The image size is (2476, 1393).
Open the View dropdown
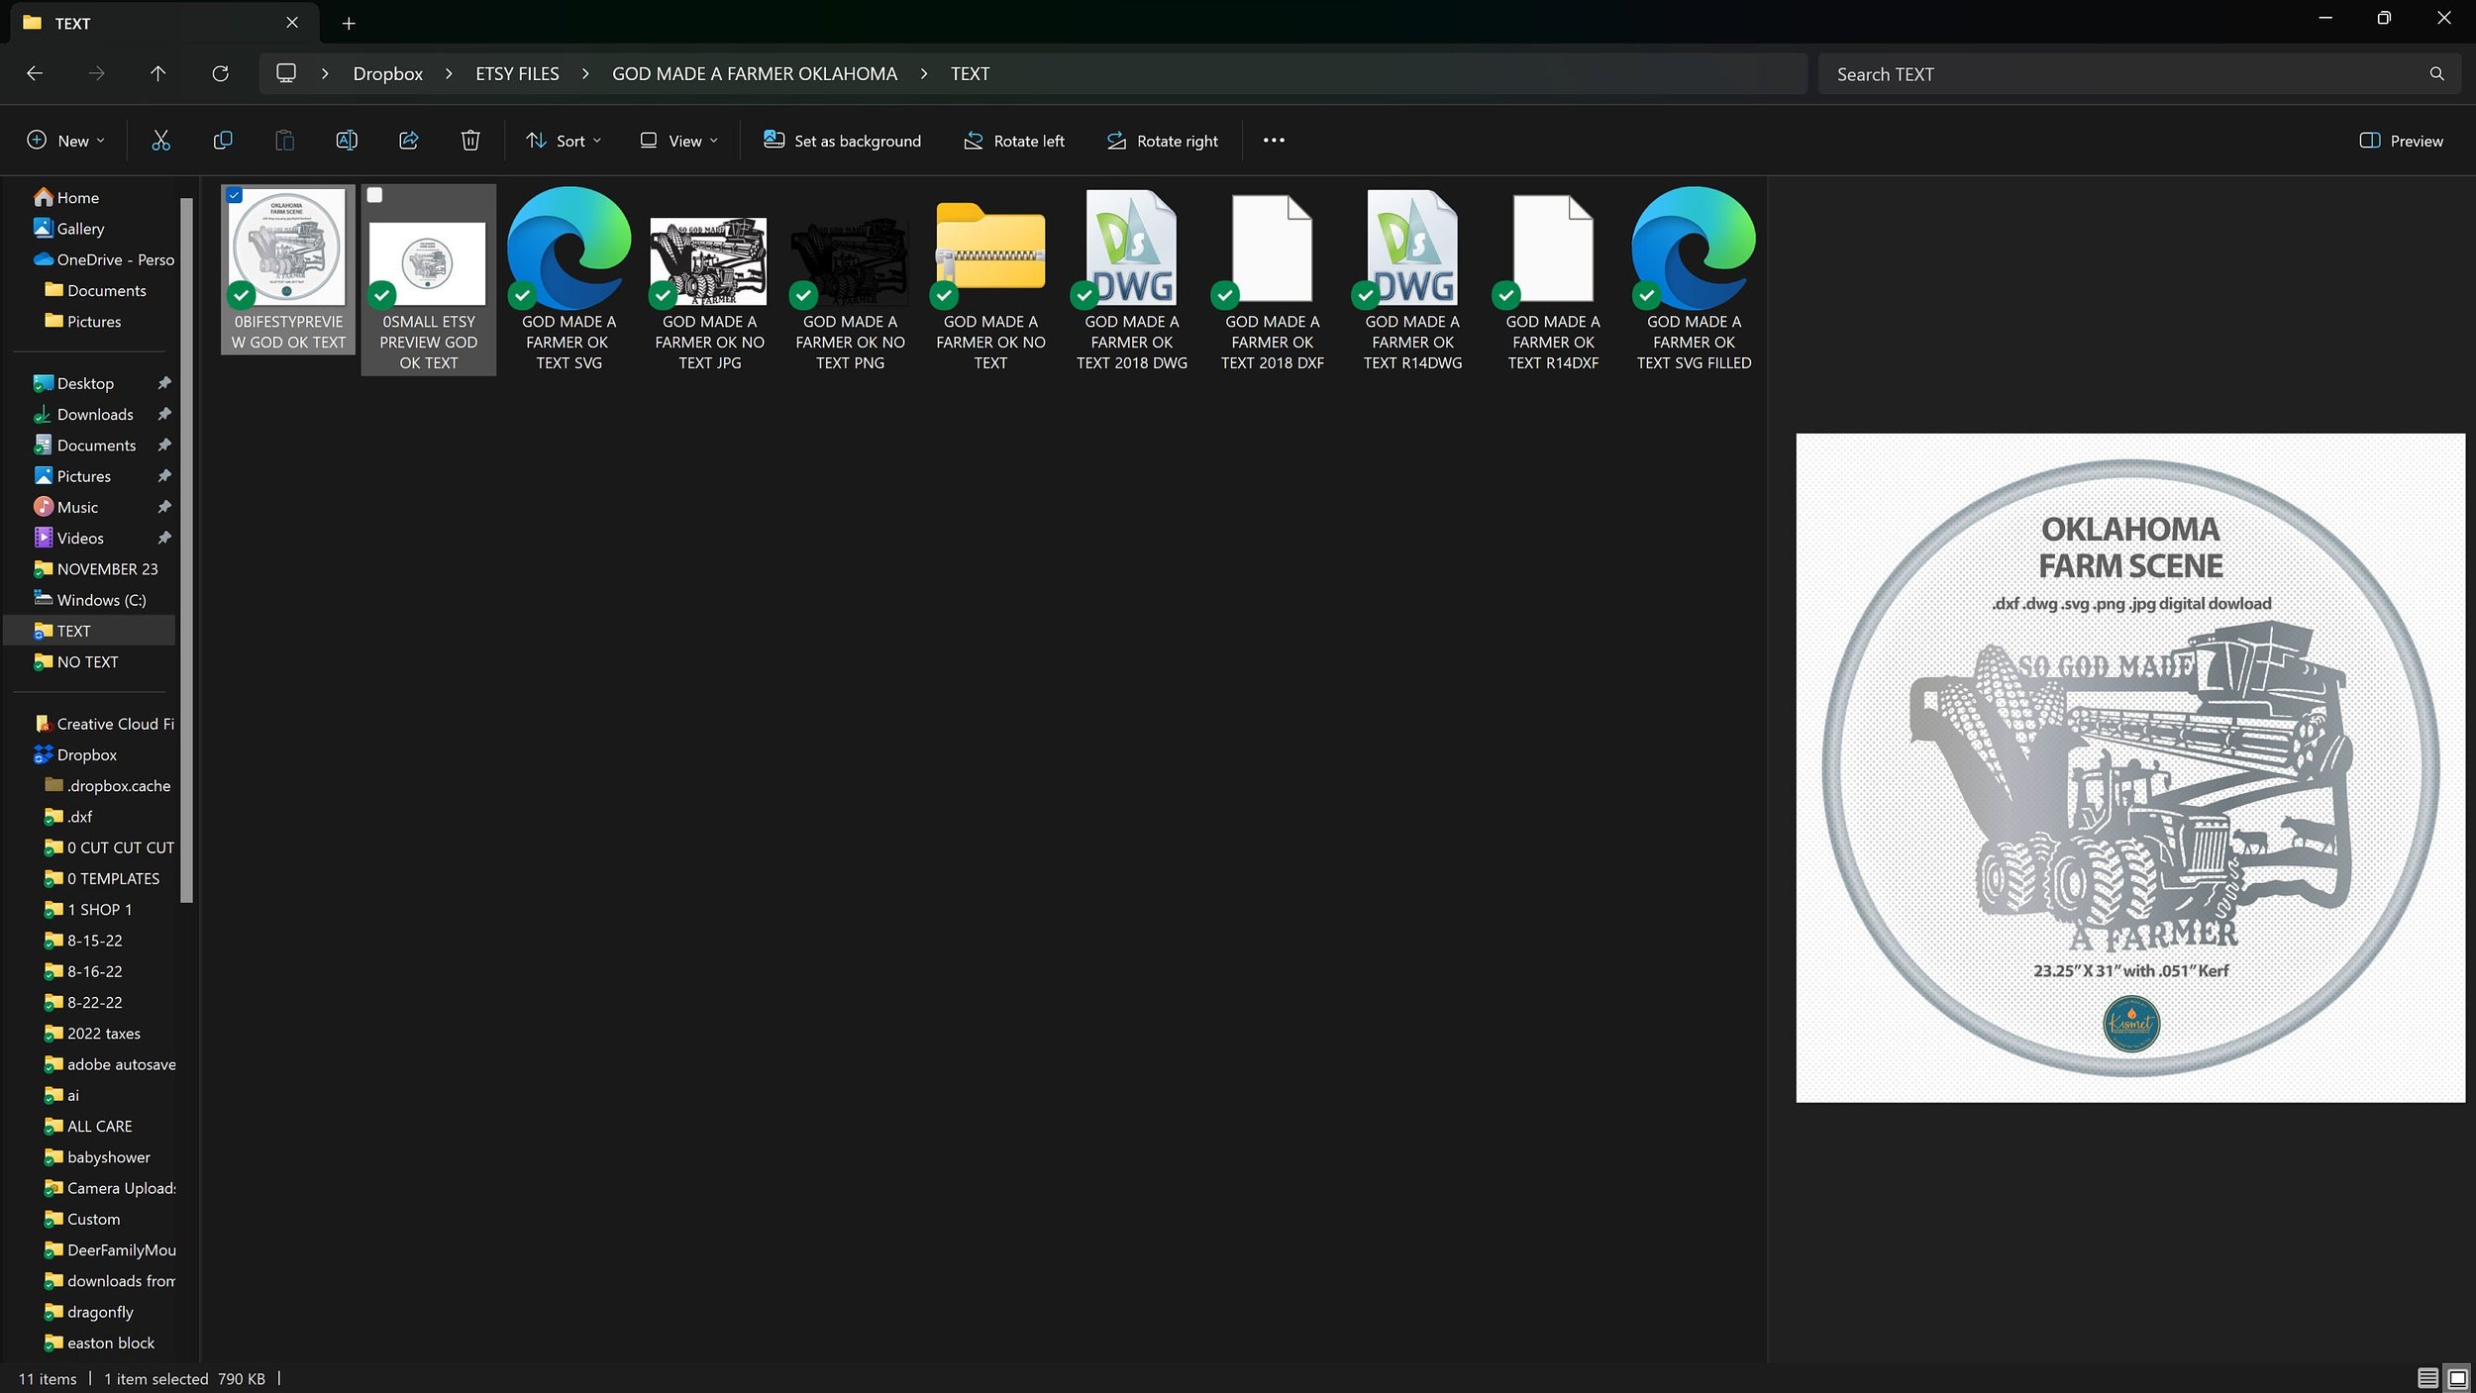(678, 141)
